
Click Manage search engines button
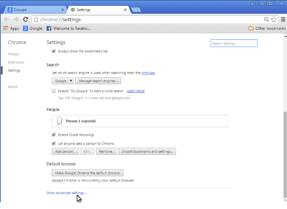pos(98,81)
